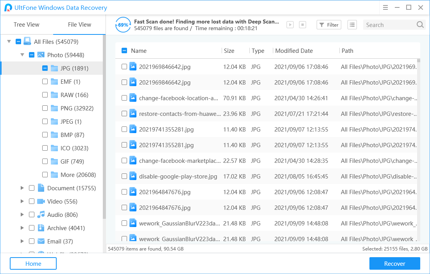
Task: Click the ICO folder icon
Action: (x=54, y=148)
